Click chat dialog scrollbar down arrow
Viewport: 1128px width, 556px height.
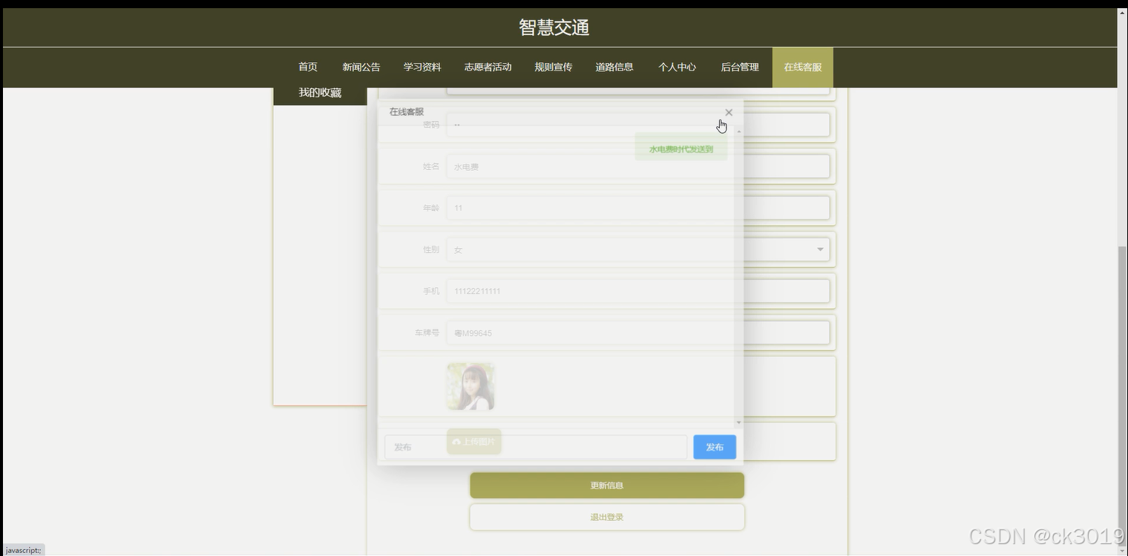pyautogui.click(x=738, y=422)
